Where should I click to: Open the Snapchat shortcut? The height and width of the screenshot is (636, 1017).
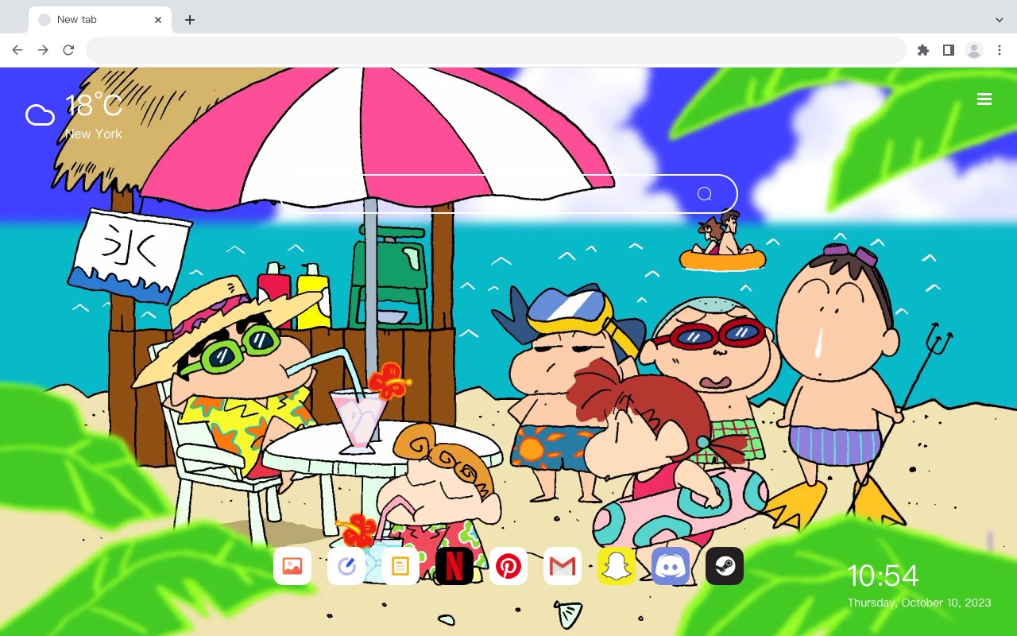pyautogui.click(x=617, y=566)
